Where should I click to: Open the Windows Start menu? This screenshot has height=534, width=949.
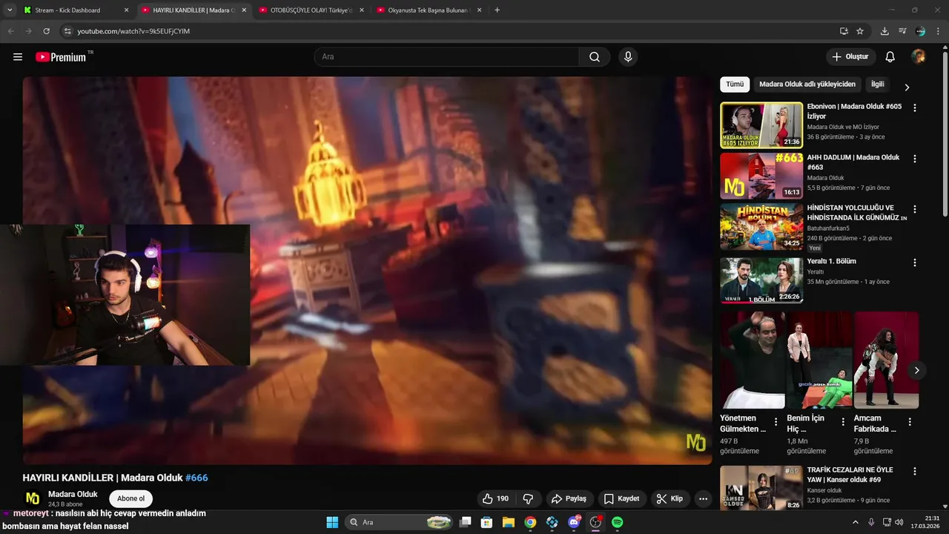pyautogui.click(x=331, y=522)
